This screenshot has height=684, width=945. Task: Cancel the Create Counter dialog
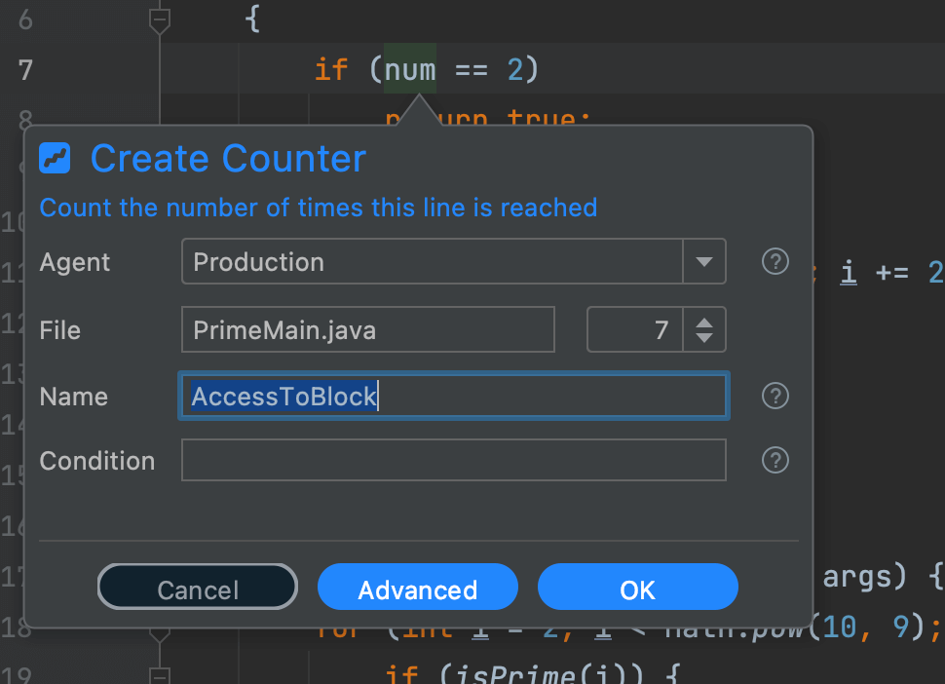pos(197,587)
